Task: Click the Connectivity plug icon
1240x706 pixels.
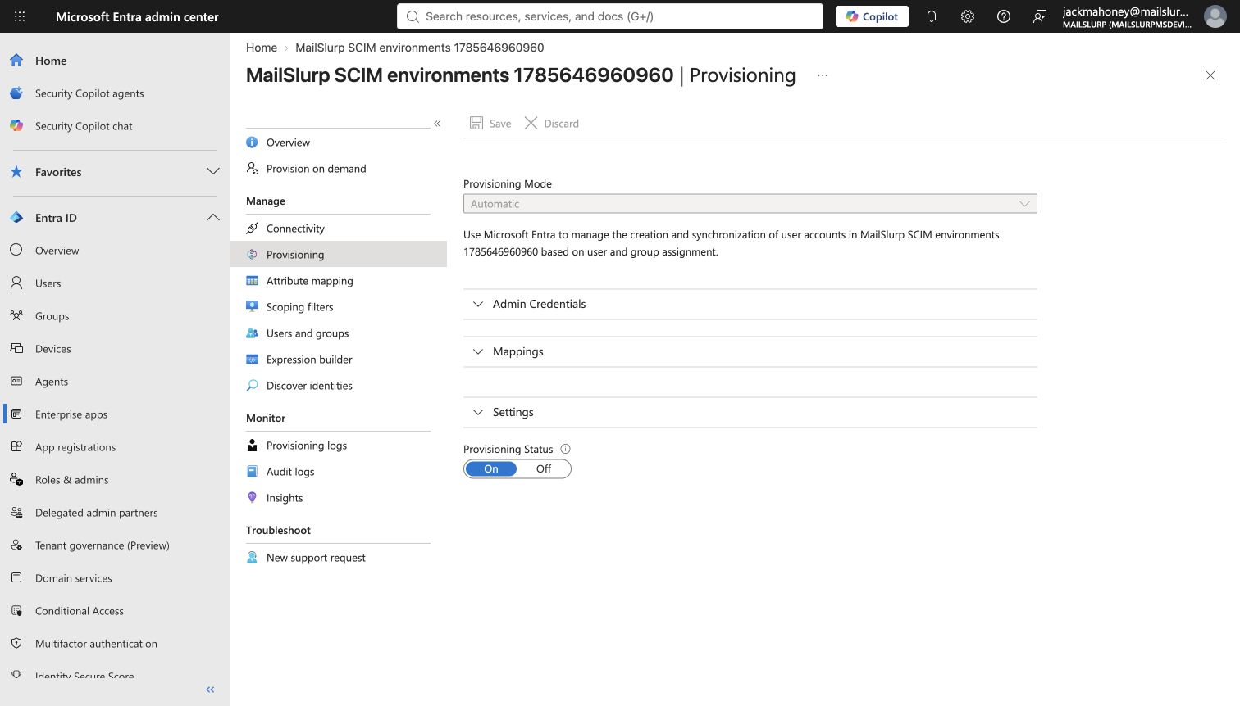Action: coord(253,229)
